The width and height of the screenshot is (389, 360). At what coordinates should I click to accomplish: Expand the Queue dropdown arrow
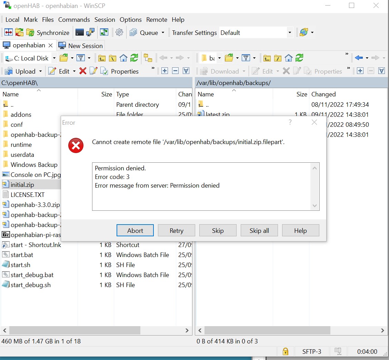pos(163,32)
